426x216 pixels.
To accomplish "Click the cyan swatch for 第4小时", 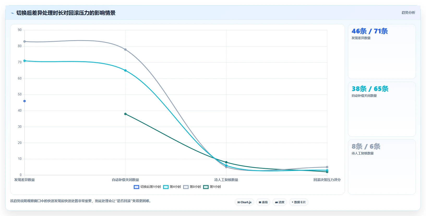I will (166, 187).
